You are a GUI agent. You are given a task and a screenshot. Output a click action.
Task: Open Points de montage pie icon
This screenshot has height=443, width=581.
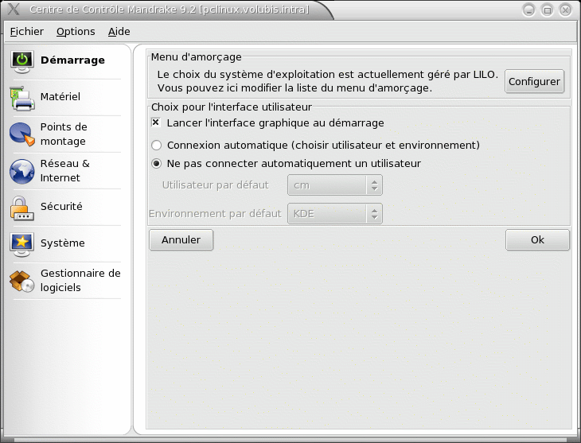22,134
